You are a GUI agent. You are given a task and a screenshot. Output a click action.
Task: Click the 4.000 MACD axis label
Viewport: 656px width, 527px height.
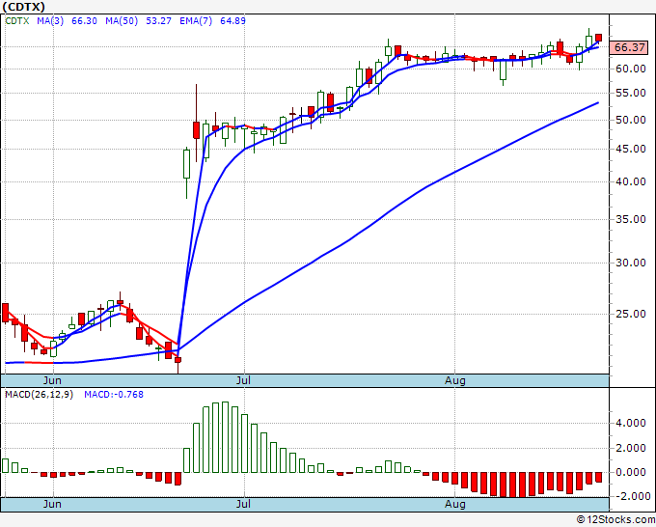(x=631, y=423)
